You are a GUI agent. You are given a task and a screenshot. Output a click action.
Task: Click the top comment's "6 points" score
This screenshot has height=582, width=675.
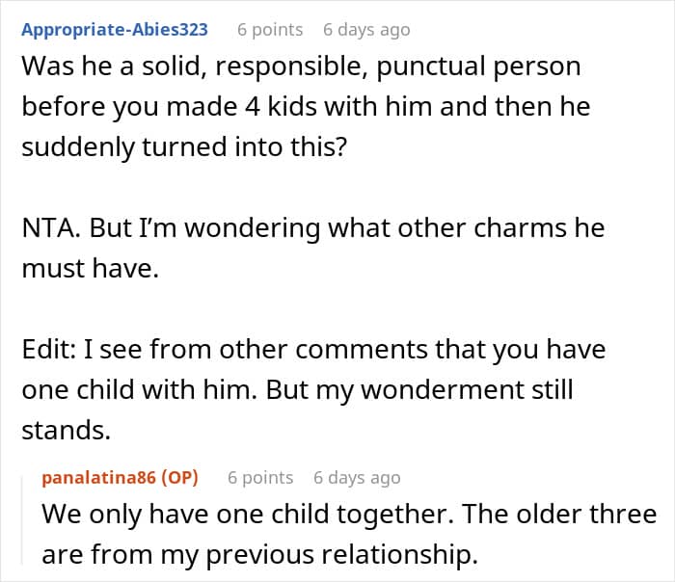click(270, 29)
